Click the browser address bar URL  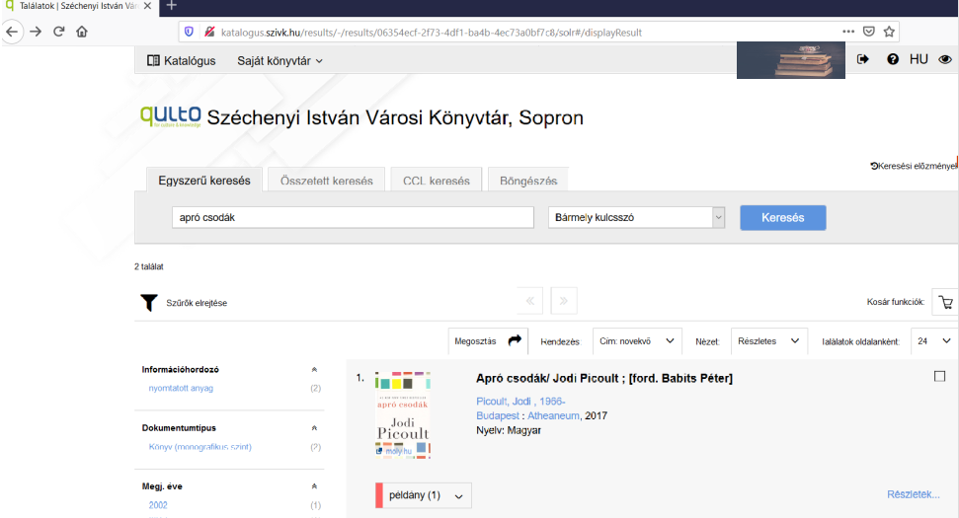coord(432,33)
